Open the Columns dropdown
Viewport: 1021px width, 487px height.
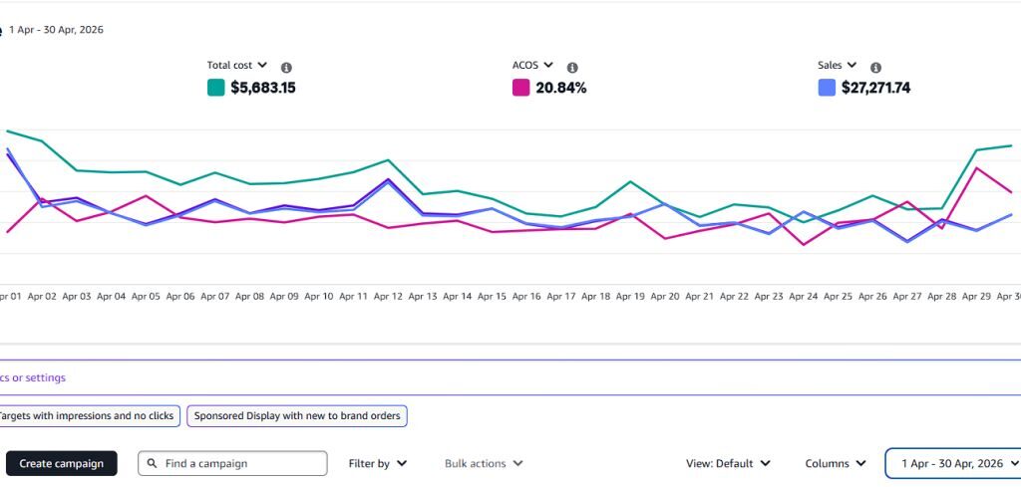(837, 463)
